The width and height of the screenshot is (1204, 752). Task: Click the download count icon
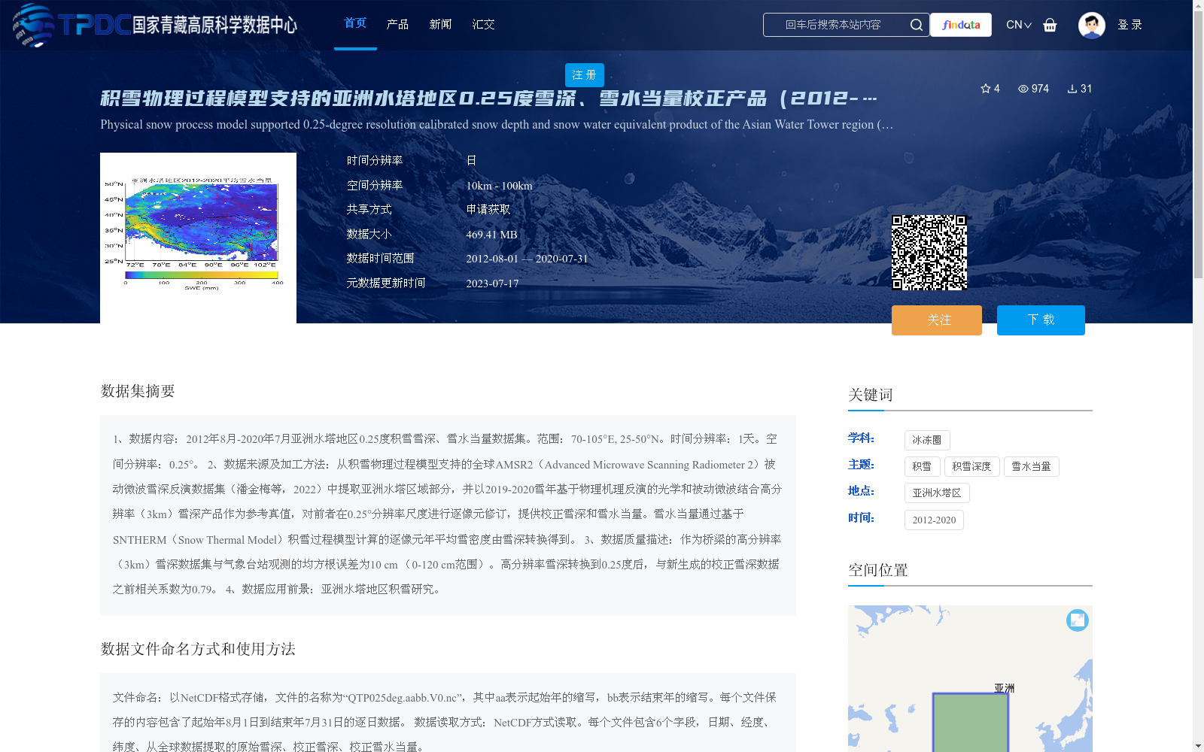(x=1072, y=89)
